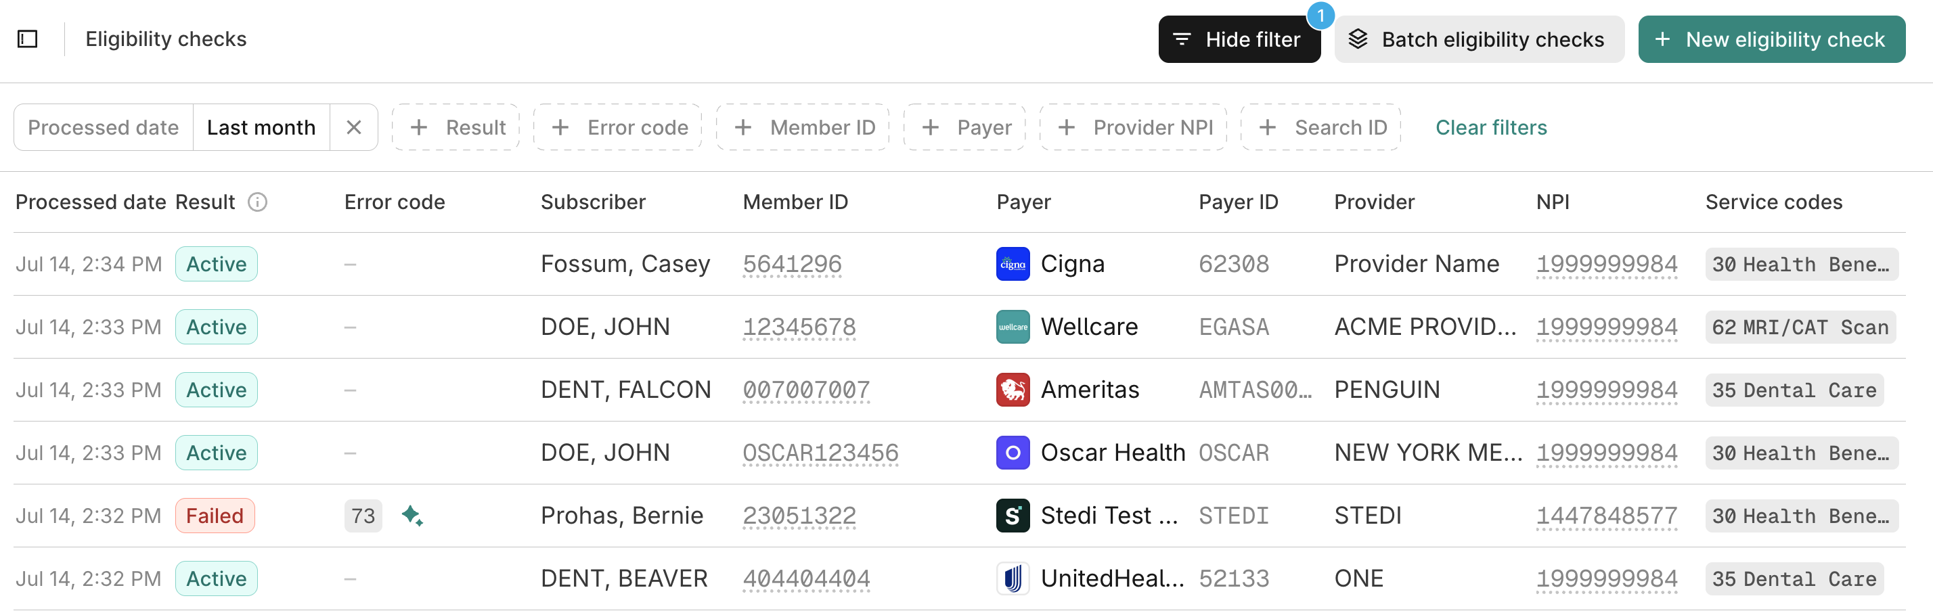Click member ID 5641296
This screenshot has height=613, width=1933.
[792, 264]
